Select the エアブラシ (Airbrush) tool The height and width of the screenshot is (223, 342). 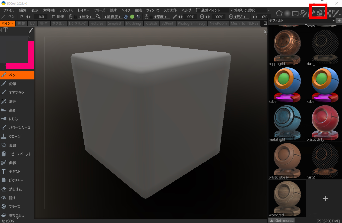16,93
